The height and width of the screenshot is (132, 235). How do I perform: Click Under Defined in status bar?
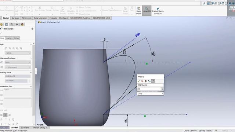190,131
